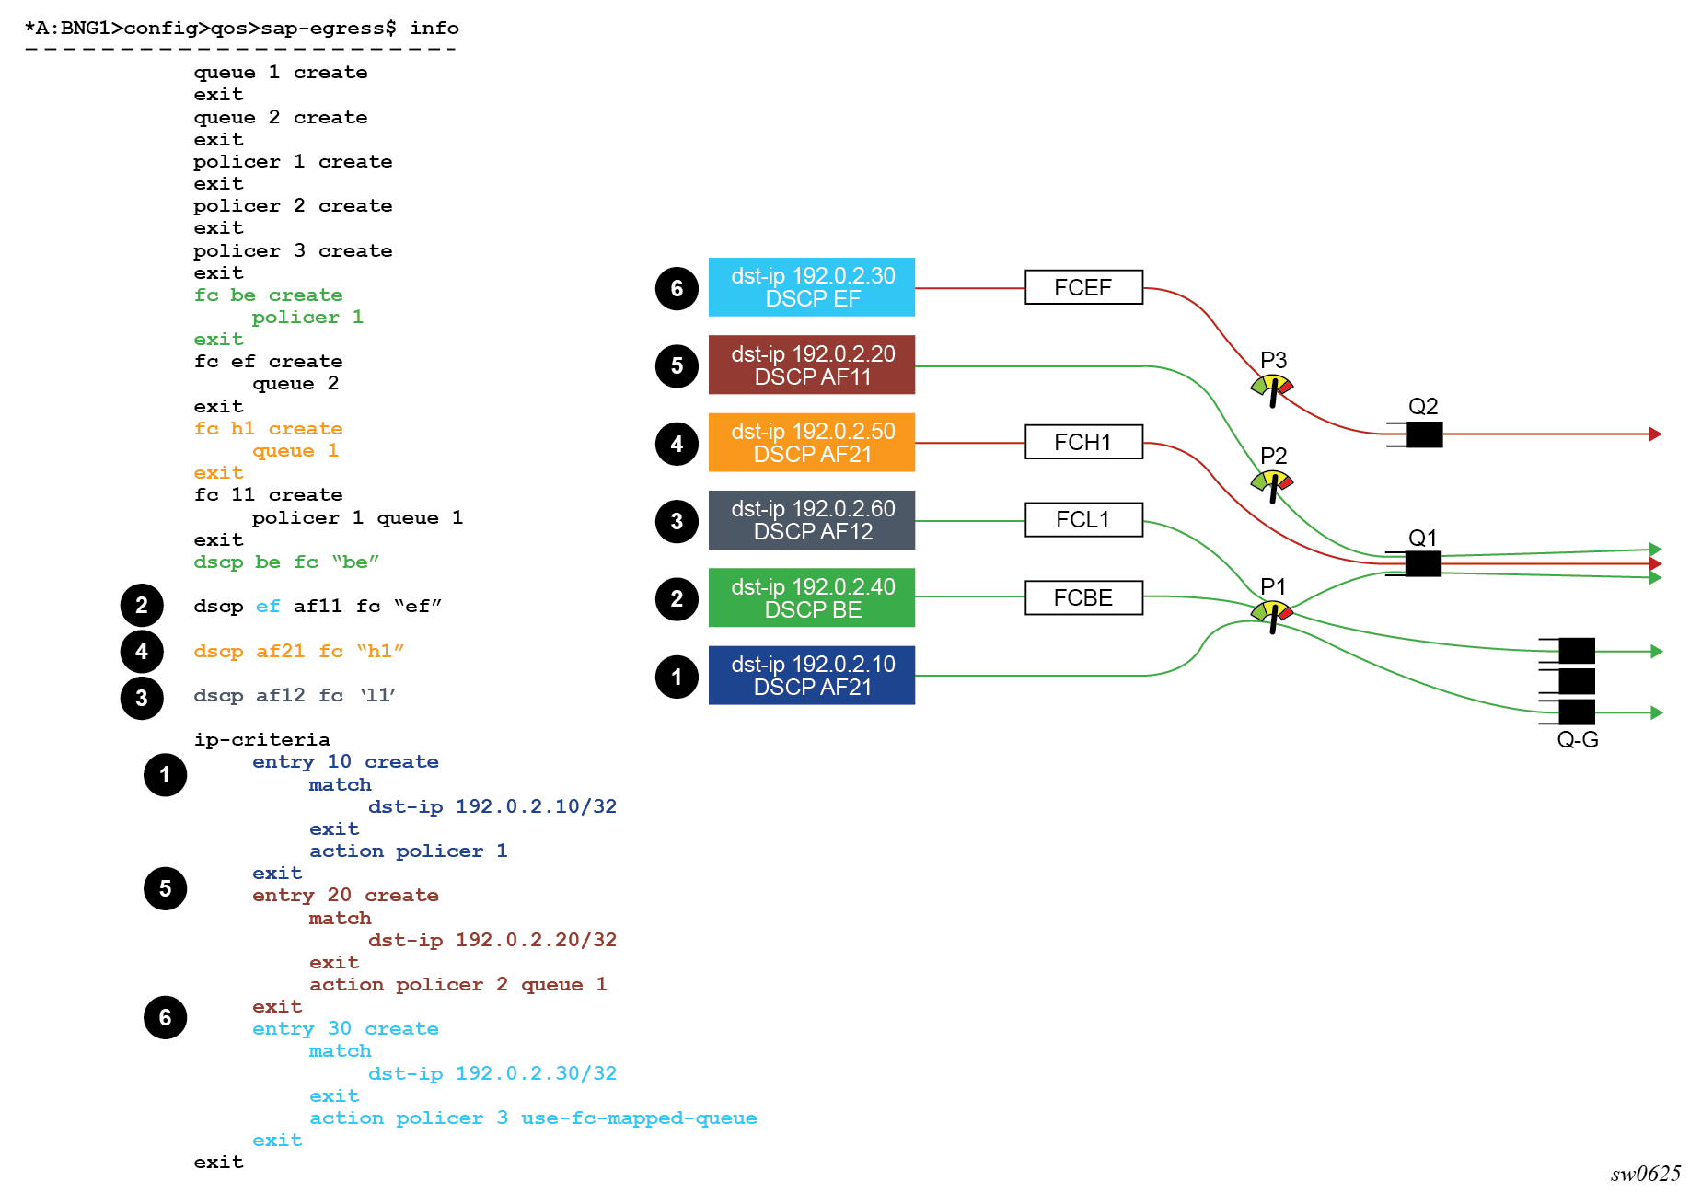Screen dimensions: 1690x1193
Task: Choose the FCL1 forwarding class box
Action: pos(1083,520)
